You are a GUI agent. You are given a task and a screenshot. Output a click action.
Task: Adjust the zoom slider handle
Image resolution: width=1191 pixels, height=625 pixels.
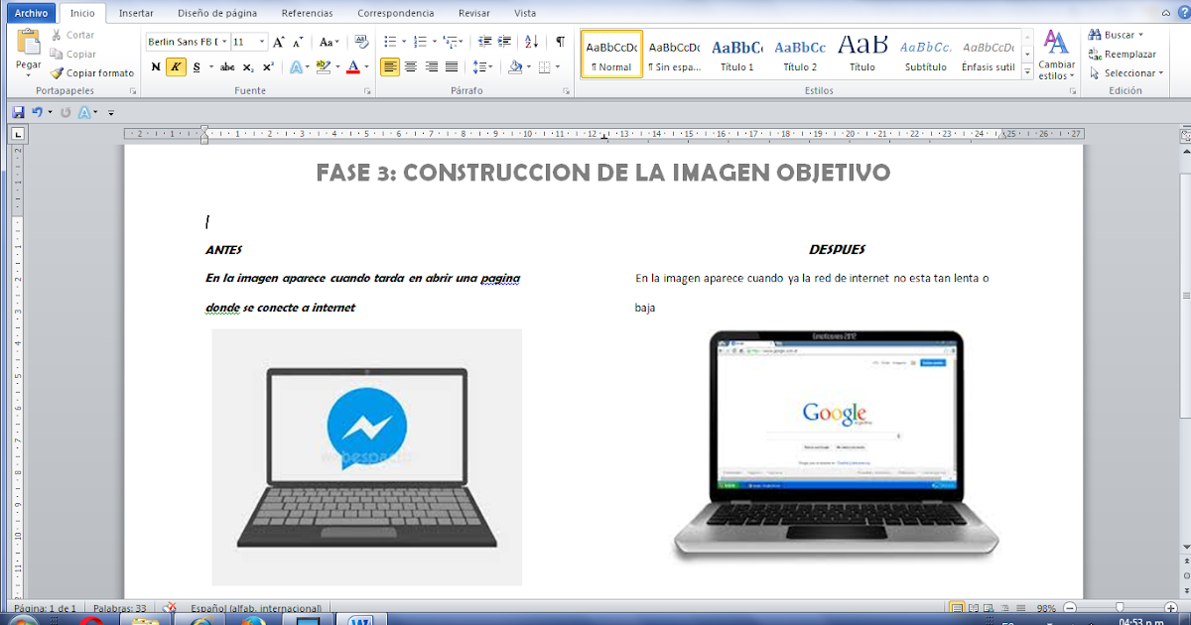[1120, 607]
